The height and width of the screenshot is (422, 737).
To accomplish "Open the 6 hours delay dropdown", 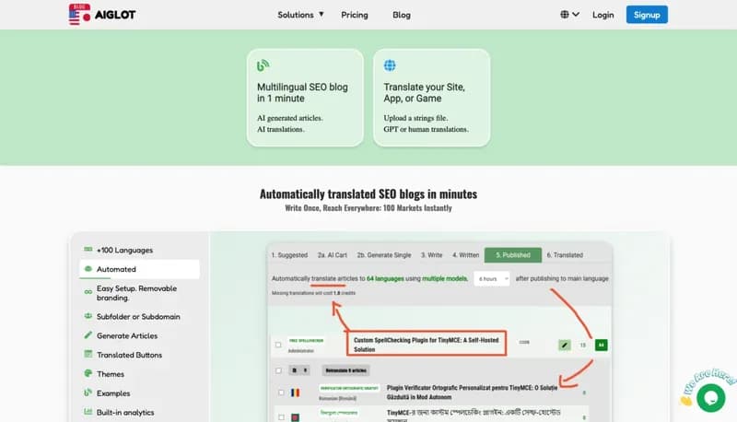I will (492, 278).
